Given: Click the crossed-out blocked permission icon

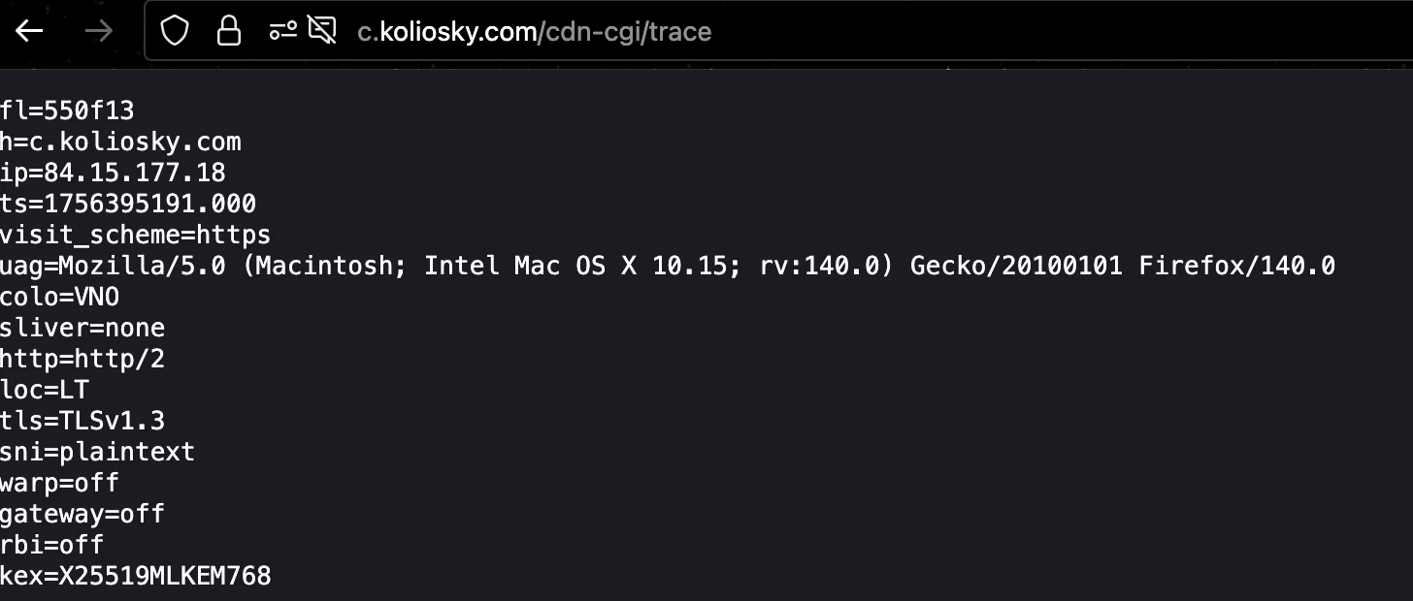Looking at the screenshot, I should (321, 31).
